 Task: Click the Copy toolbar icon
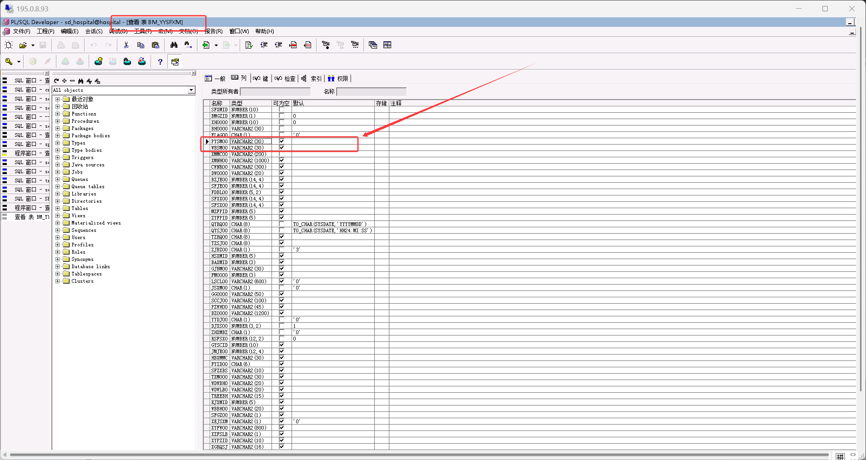point(141,45)
